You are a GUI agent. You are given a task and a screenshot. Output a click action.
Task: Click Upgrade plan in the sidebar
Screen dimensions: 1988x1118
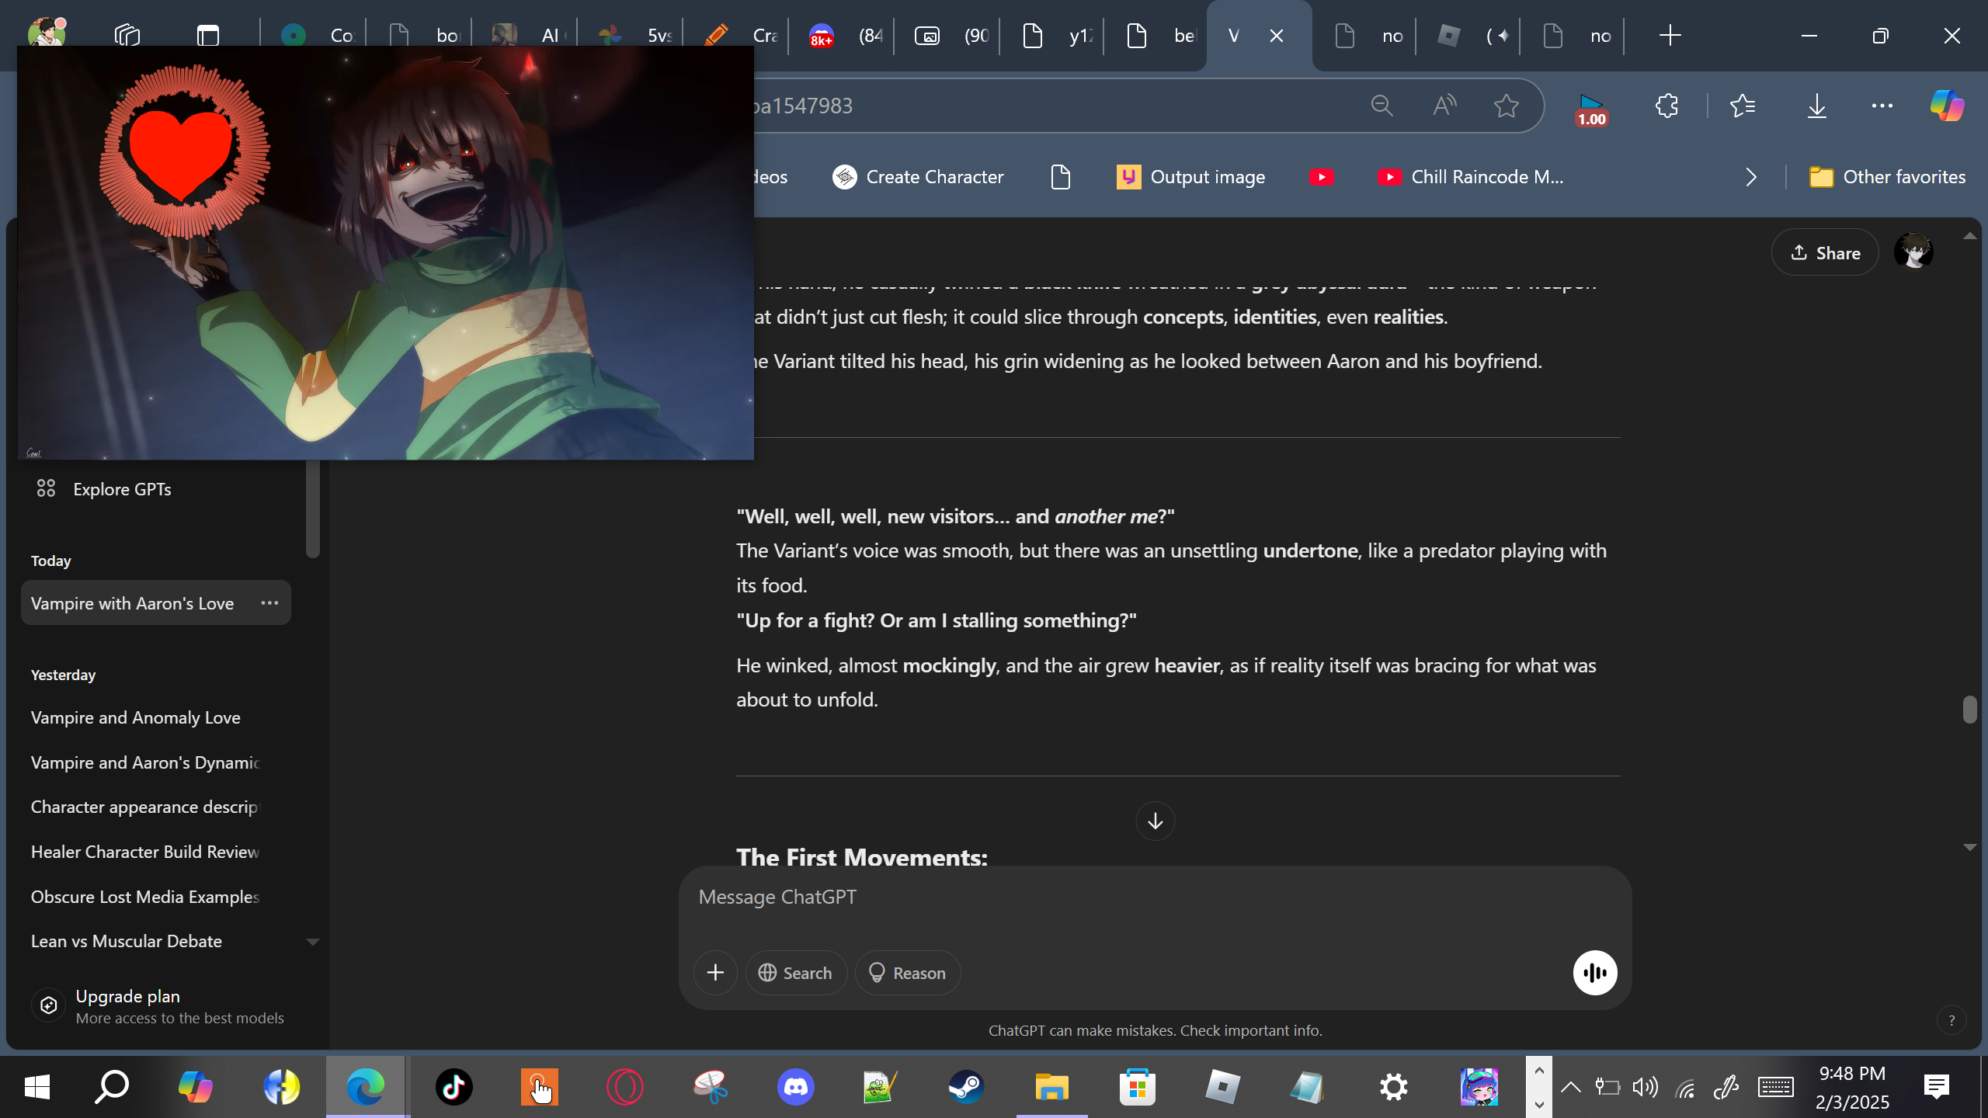click(158, 1006)
